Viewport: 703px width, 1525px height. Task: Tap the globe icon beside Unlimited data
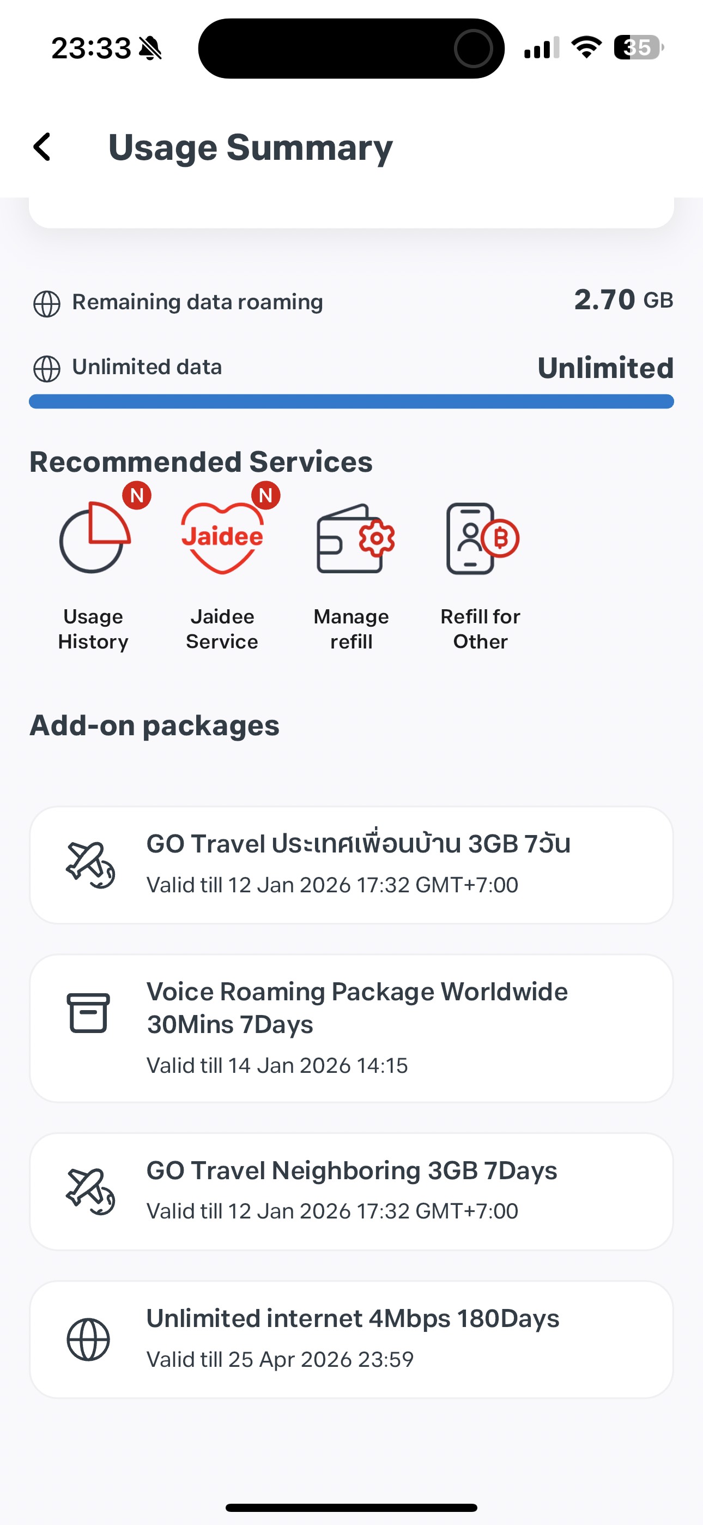point(47,369)
